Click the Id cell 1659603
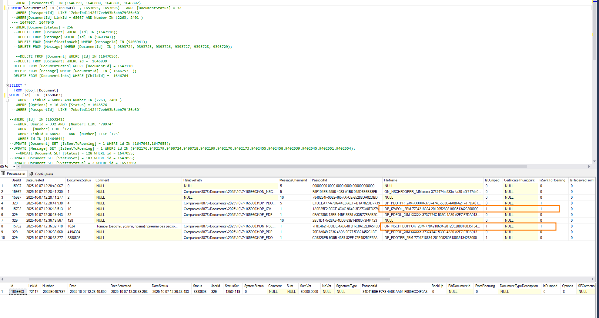The image size is (599, 318). tap(18, 292)
